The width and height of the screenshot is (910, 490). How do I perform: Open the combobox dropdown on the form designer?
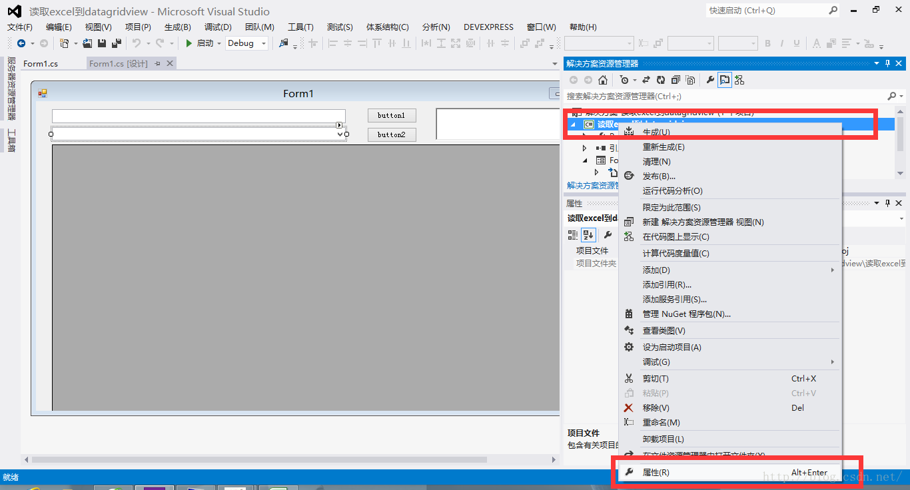click(x=340, y=134)
